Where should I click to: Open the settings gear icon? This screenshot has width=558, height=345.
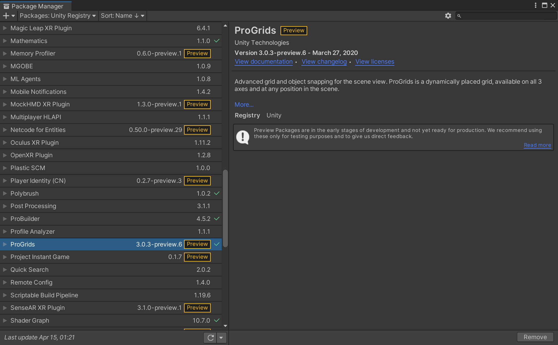tap(448, 16)
